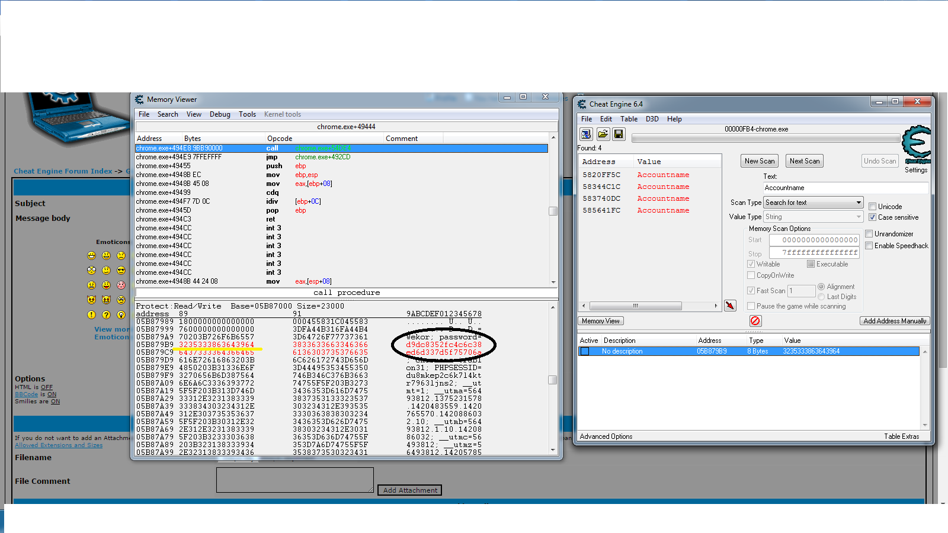Open Settings via the Cheat Engine logo
Screen dimensions: 948x533
point(916,146)
